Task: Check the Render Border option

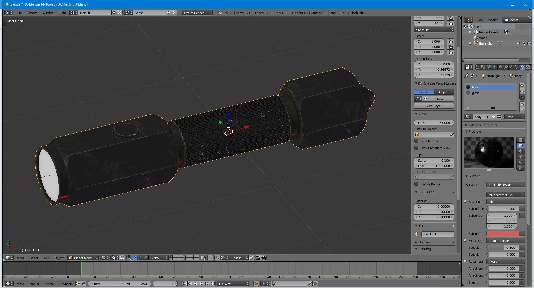Action: point(417,184)
